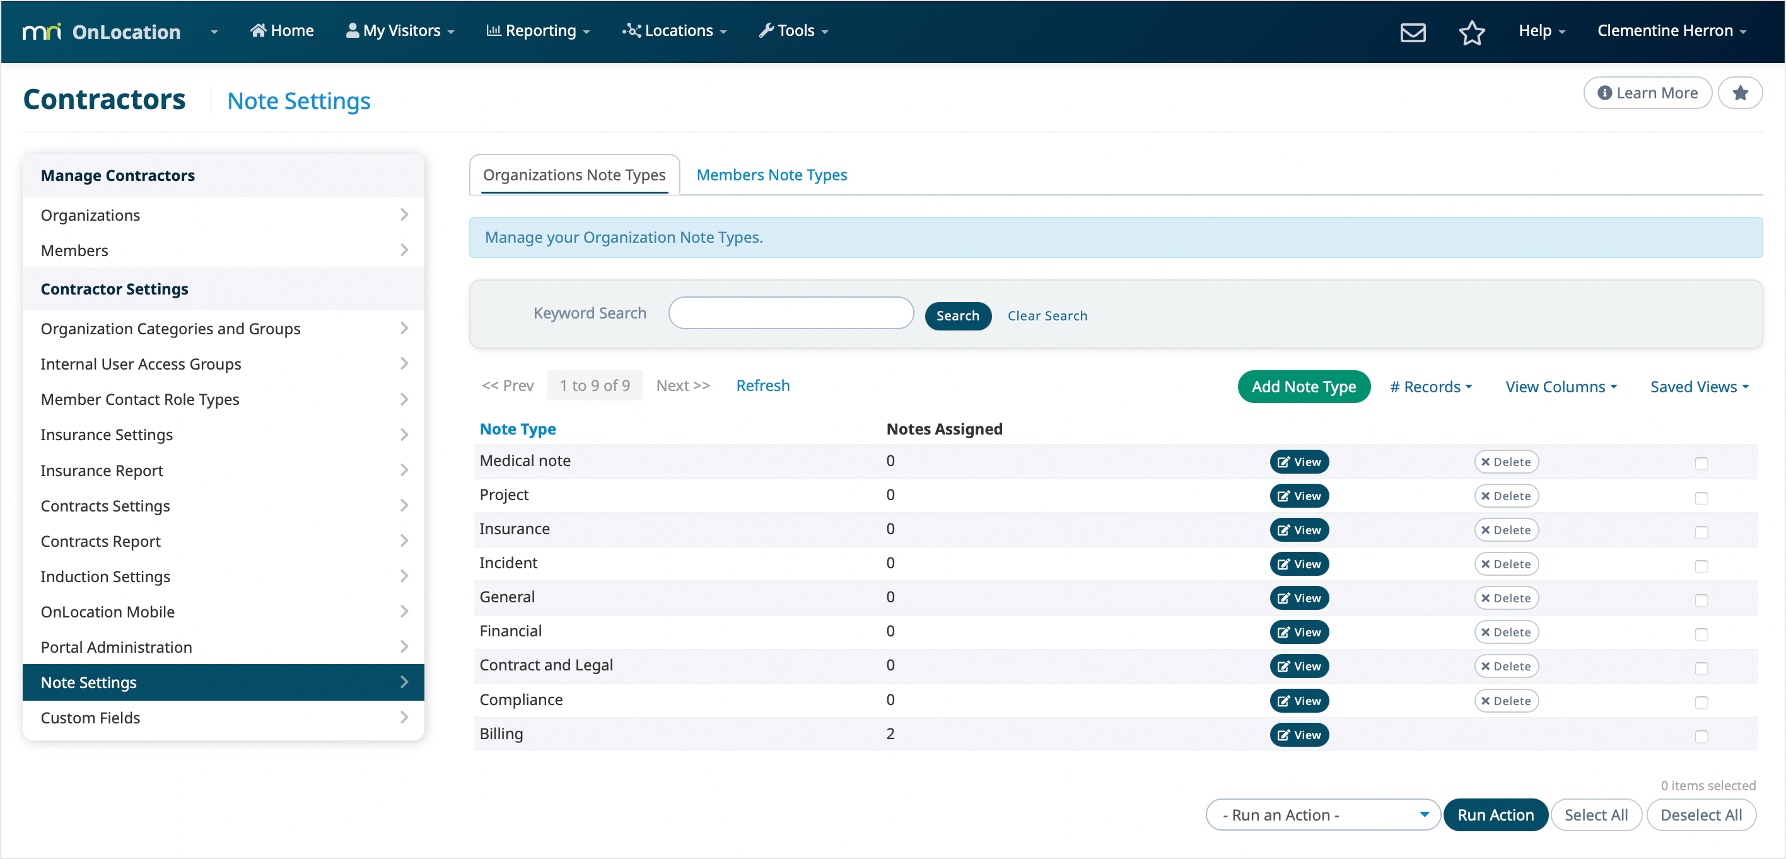This screenshot has height=859, width=1786.
Task: Click the house icon beside Home
Action: [258, 30]
